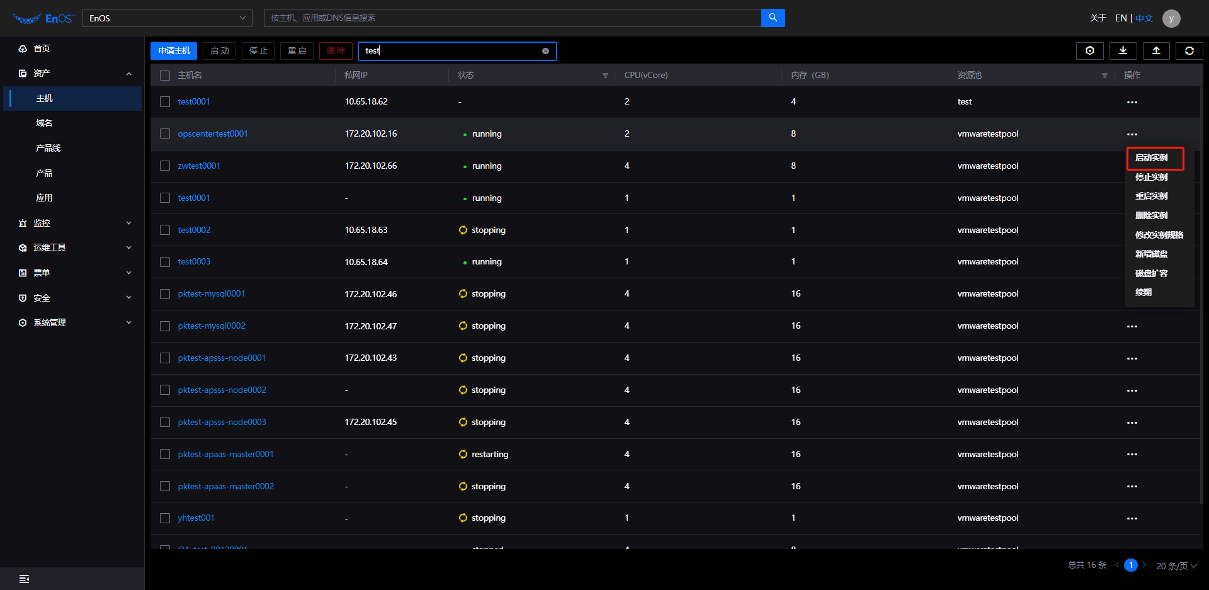Click the 启动 toolbar button
Viewport: 1209px width, 590px height.
[220, 51]
